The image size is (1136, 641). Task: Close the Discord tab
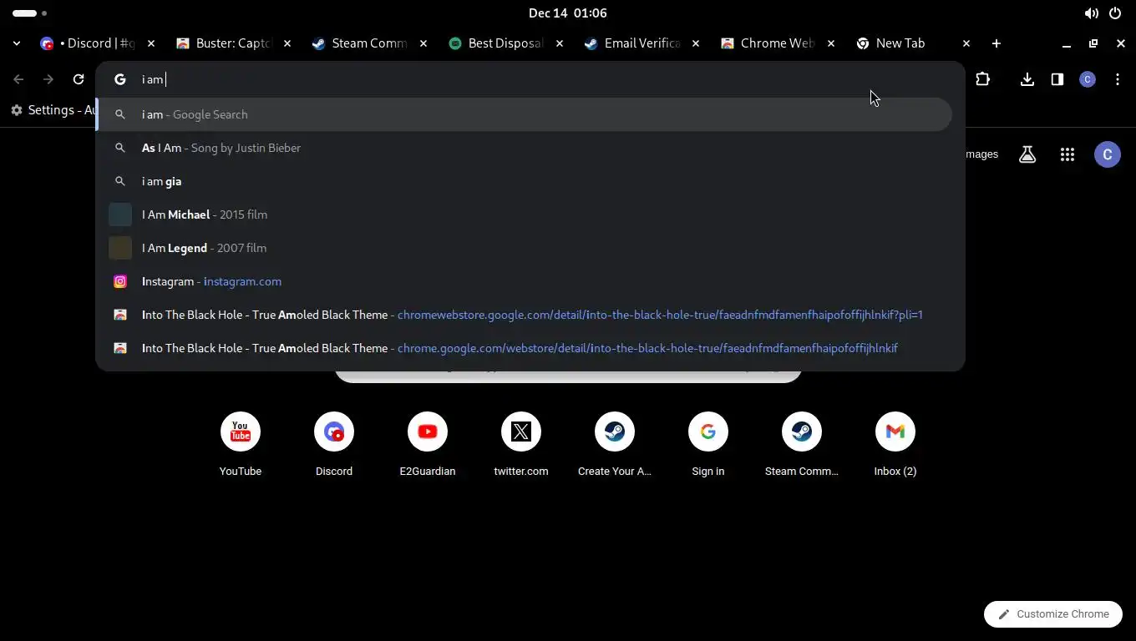click(x=151, y=43)
